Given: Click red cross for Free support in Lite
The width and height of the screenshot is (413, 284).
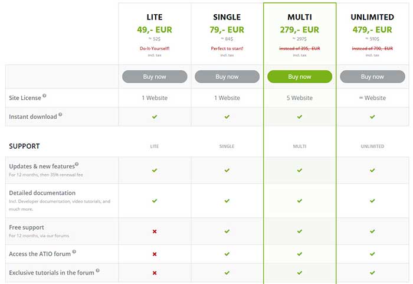Looking at the screenshot, I should click(x=155, y=231).
